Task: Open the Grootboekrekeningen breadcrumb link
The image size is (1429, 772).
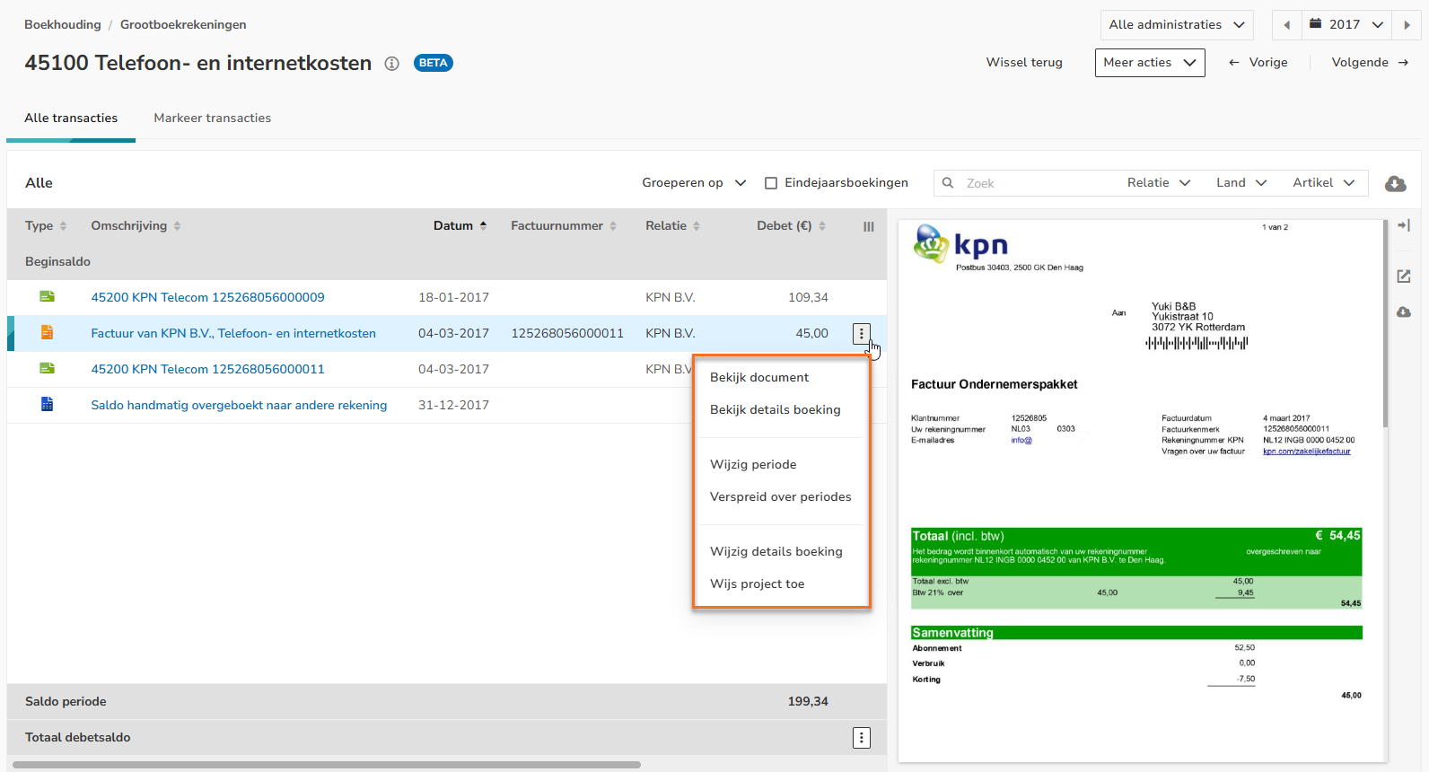Action: pos(183,25)
